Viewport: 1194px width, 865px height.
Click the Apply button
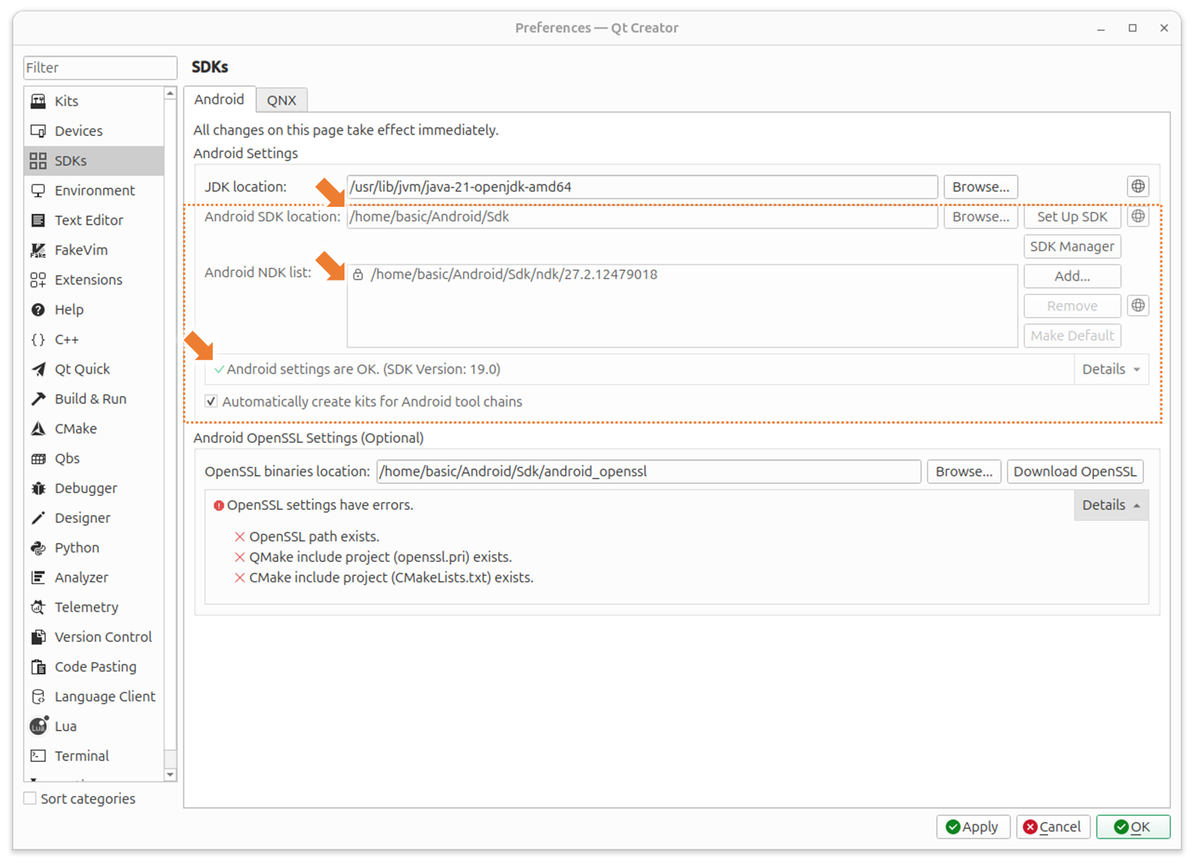click(x=973, y=827)
